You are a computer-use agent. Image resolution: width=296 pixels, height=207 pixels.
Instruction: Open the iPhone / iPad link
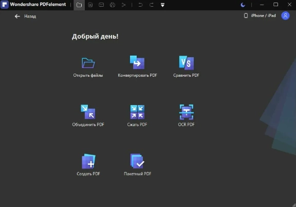click(263, 15)
